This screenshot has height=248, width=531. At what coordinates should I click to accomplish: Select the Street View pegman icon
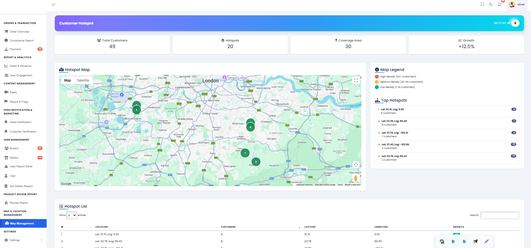tap(356, 178)
